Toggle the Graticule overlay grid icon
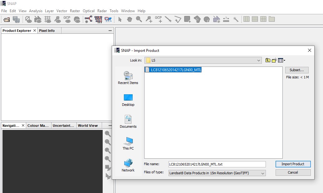Image resolution: width=323 pixels, height=193 pixels. click(48, 20)
